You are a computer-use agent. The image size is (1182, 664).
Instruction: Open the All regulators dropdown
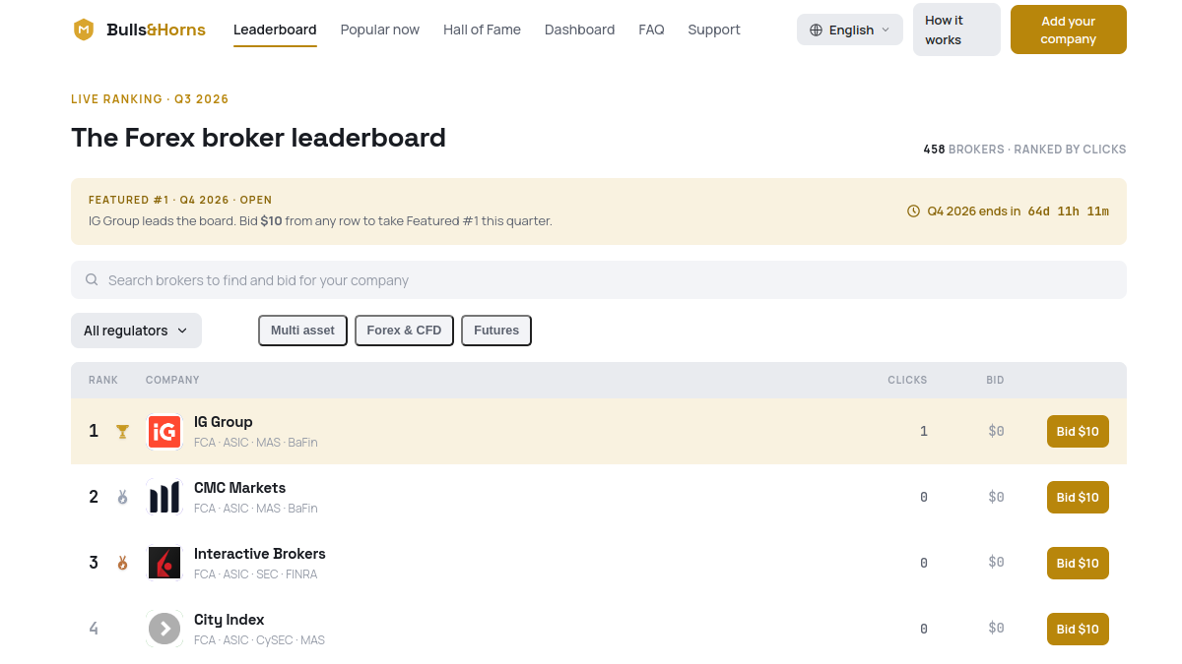pyautogui.click(x=136, y=331)
